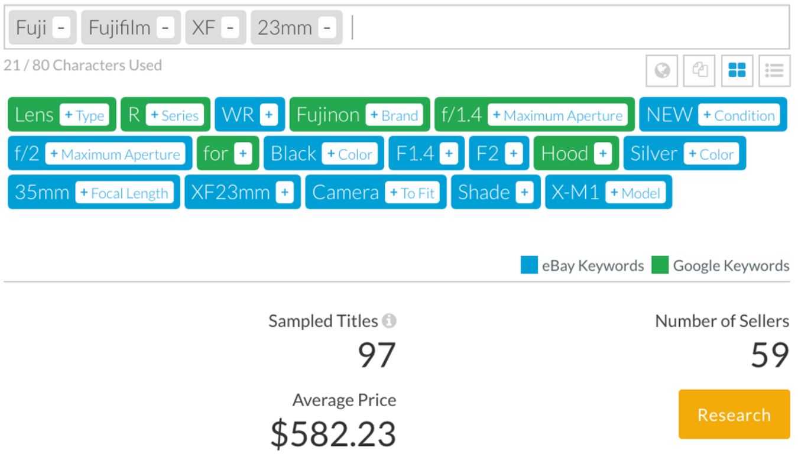
Task: Add the Hood keyword
Action: coord(602,154)
